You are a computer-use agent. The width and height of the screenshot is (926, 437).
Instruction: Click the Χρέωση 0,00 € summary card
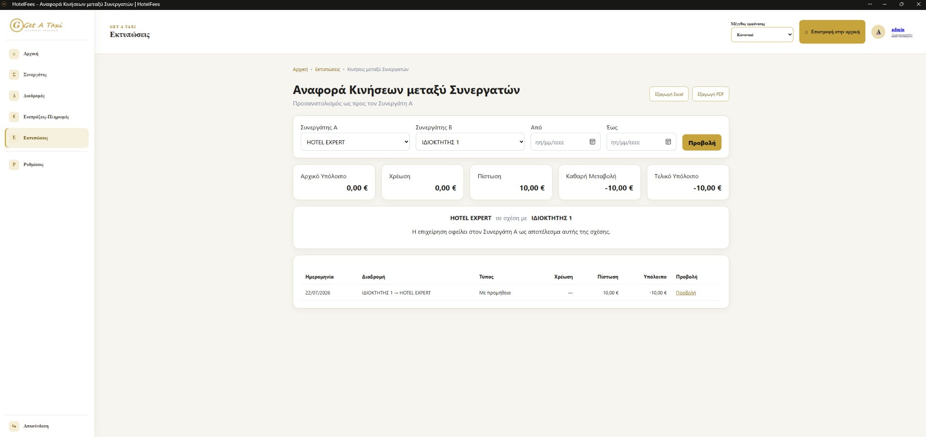tap(423, 182)
